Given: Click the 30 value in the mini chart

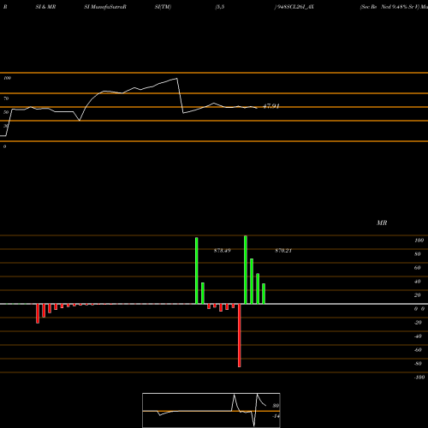Looking at the screenshot, I should tap(276, 406).
